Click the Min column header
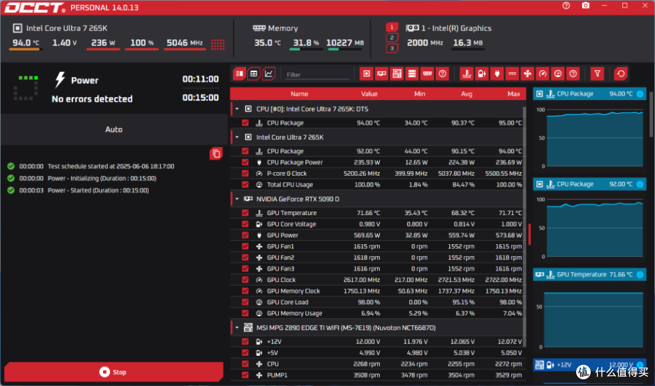The width and height of the screenshot is (655, 386). [x=420, y=94]
